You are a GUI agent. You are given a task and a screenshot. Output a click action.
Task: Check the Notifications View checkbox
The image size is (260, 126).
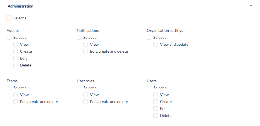pos(86,45)
